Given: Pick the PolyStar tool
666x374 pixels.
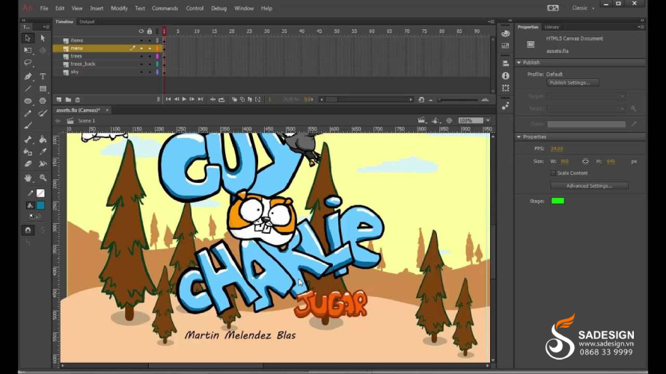Looking at the screenshot, I should [x=43, y=102].
